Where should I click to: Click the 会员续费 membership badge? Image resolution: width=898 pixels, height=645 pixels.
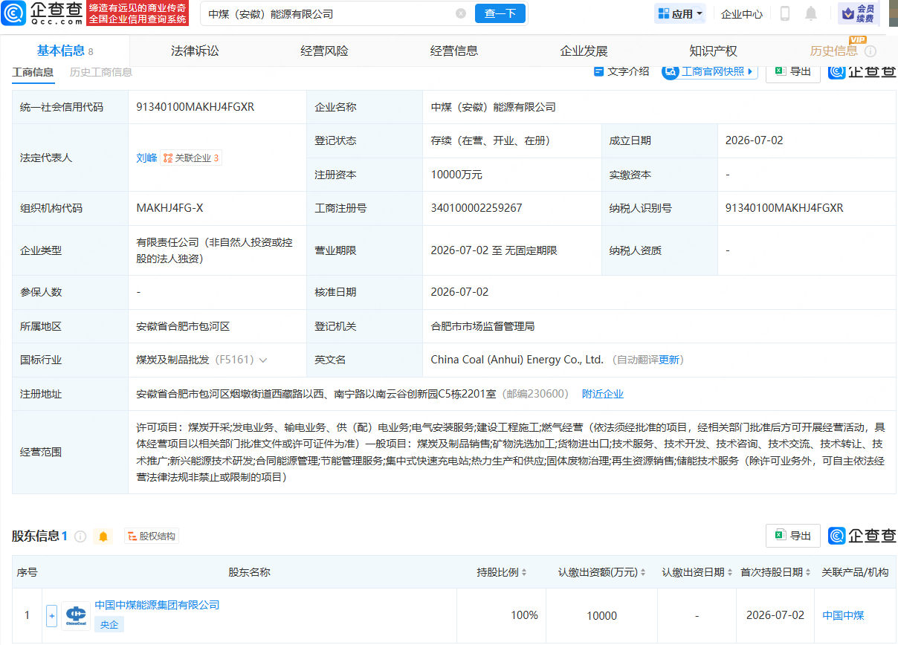point(859,13)
